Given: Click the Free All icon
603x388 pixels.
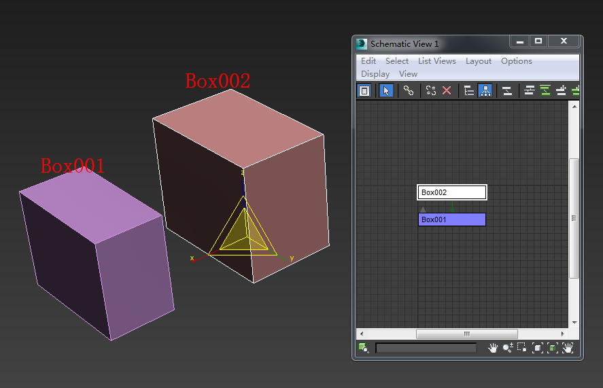Looking at the screenshot, I should pos(561,91).
